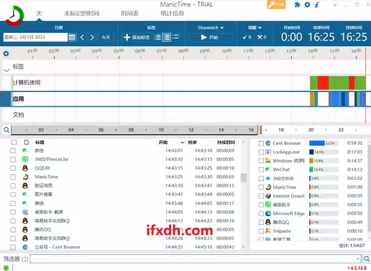Open settings gear in title bar
Viewport: 371px width, 271px height.
point(307,5)
